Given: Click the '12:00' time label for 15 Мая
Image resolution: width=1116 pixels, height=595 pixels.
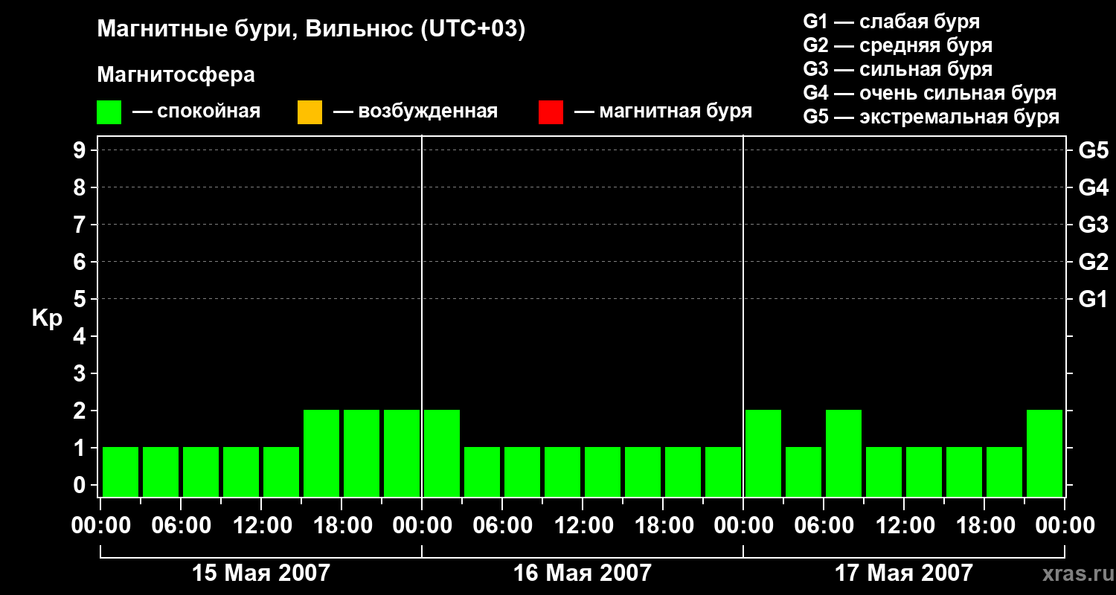Looking at the screenshot, I should (x=261, y=526).
